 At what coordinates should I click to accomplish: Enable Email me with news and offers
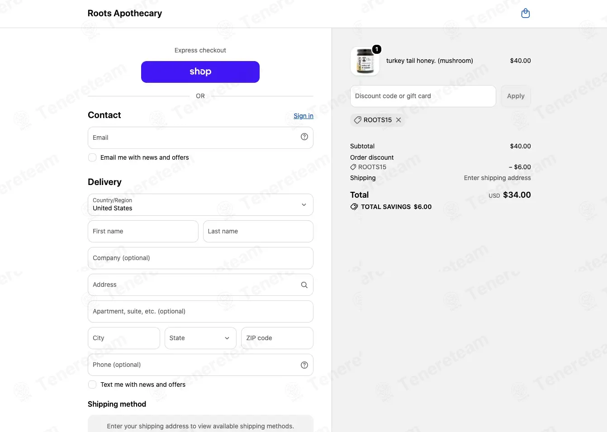92,157
